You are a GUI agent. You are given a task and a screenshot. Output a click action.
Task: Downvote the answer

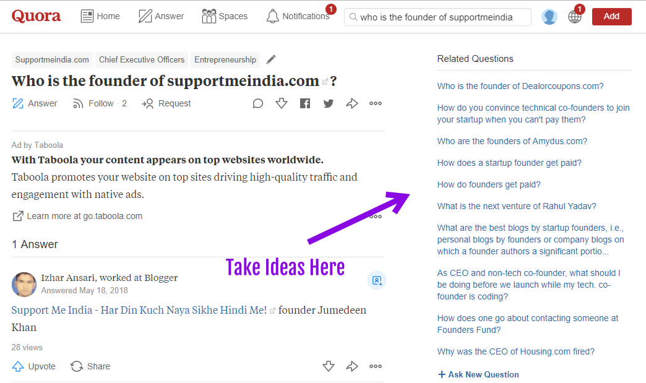(329, 366)
